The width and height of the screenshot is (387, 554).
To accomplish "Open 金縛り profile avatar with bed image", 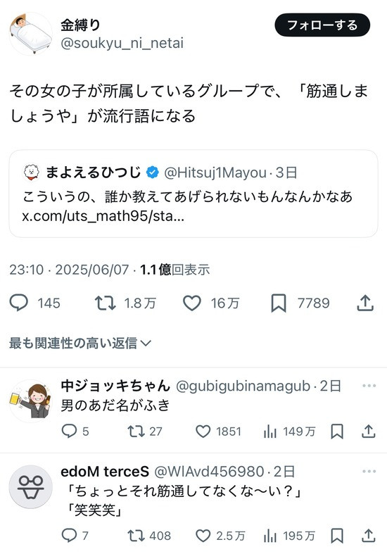I will pyautogui.click(x=31, y=34).
